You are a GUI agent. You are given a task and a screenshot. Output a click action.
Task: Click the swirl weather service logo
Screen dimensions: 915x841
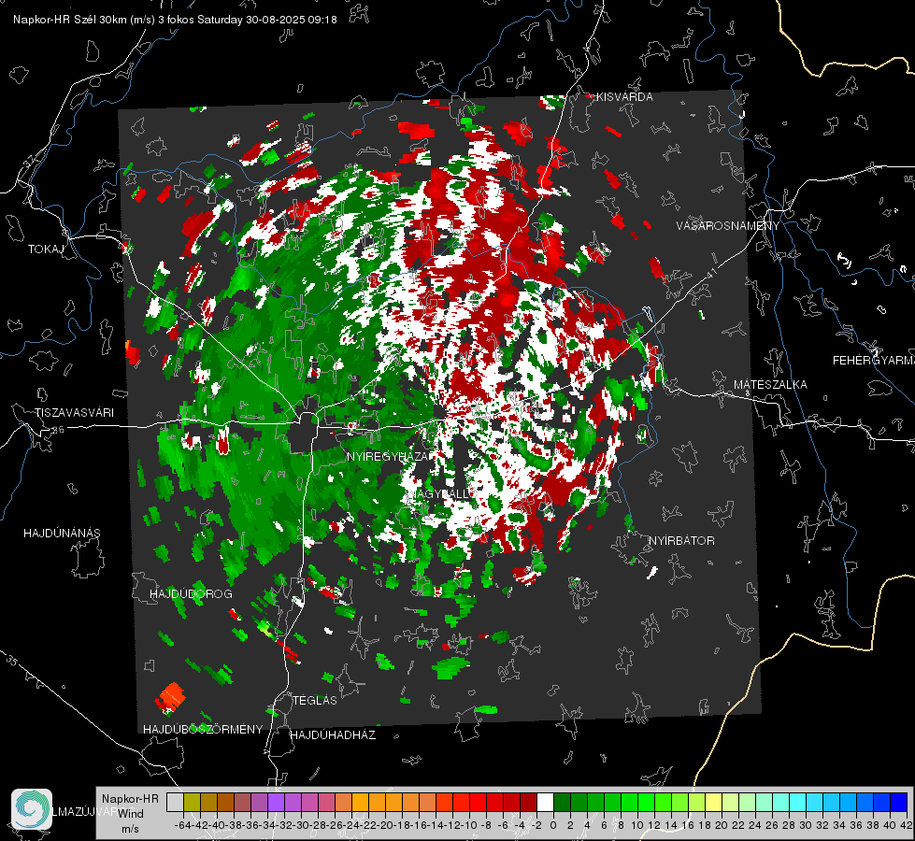(32, 809)
